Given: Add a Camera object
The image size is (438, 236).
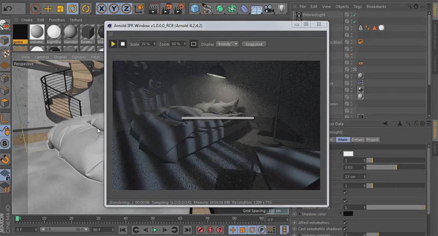Looking at the screenshot, I should (x=269, y=9).
